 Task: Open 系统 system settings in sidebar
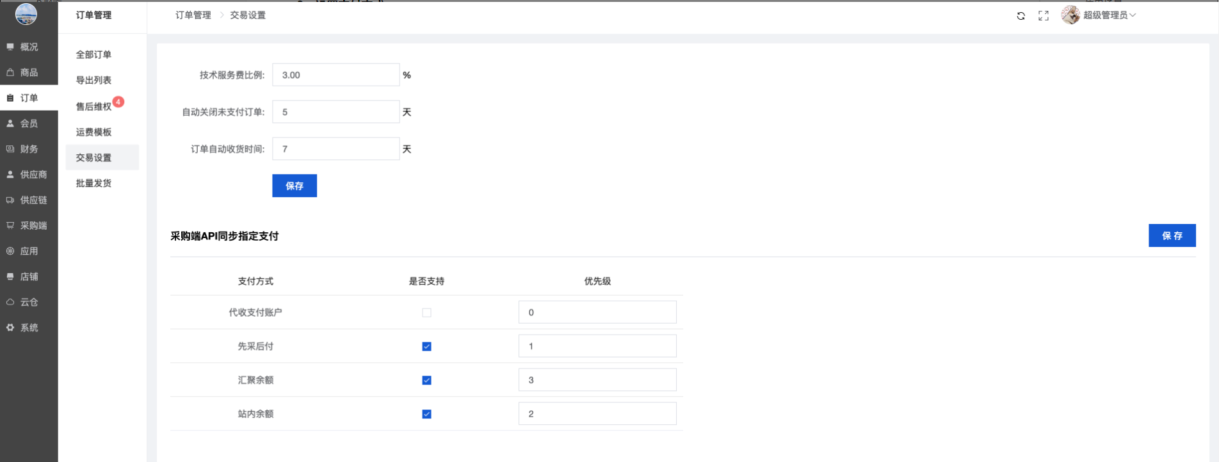click(x=28, y=328)
